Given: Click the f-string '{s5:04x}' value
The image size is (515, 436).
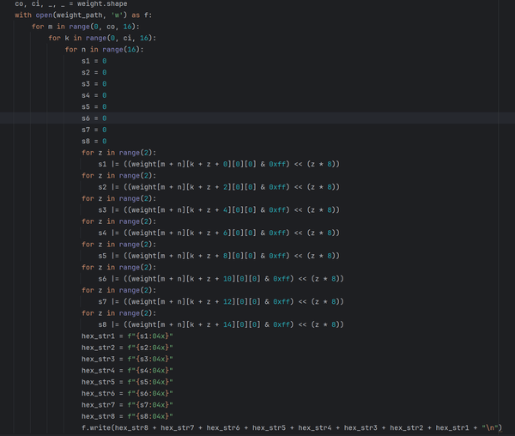Looking at the screenshot, I should tap(150, 382).
